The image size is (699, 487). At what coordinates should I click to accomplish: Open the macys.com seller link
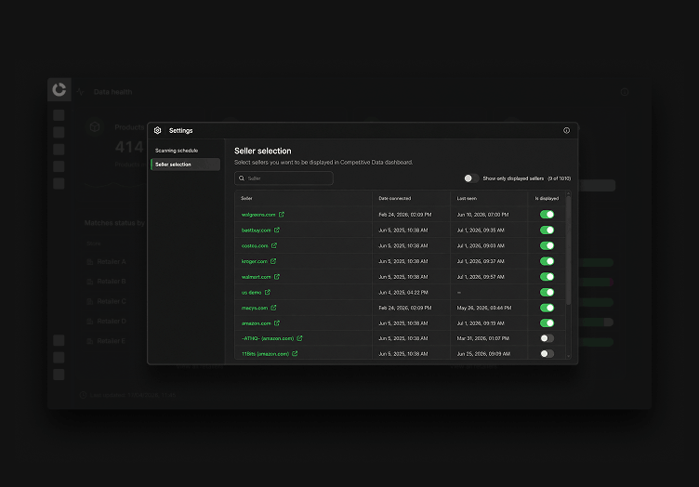tap(254, 308)
